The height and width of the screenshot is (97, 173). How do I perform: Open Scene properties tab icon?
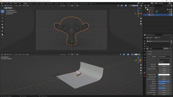(144, 49)
